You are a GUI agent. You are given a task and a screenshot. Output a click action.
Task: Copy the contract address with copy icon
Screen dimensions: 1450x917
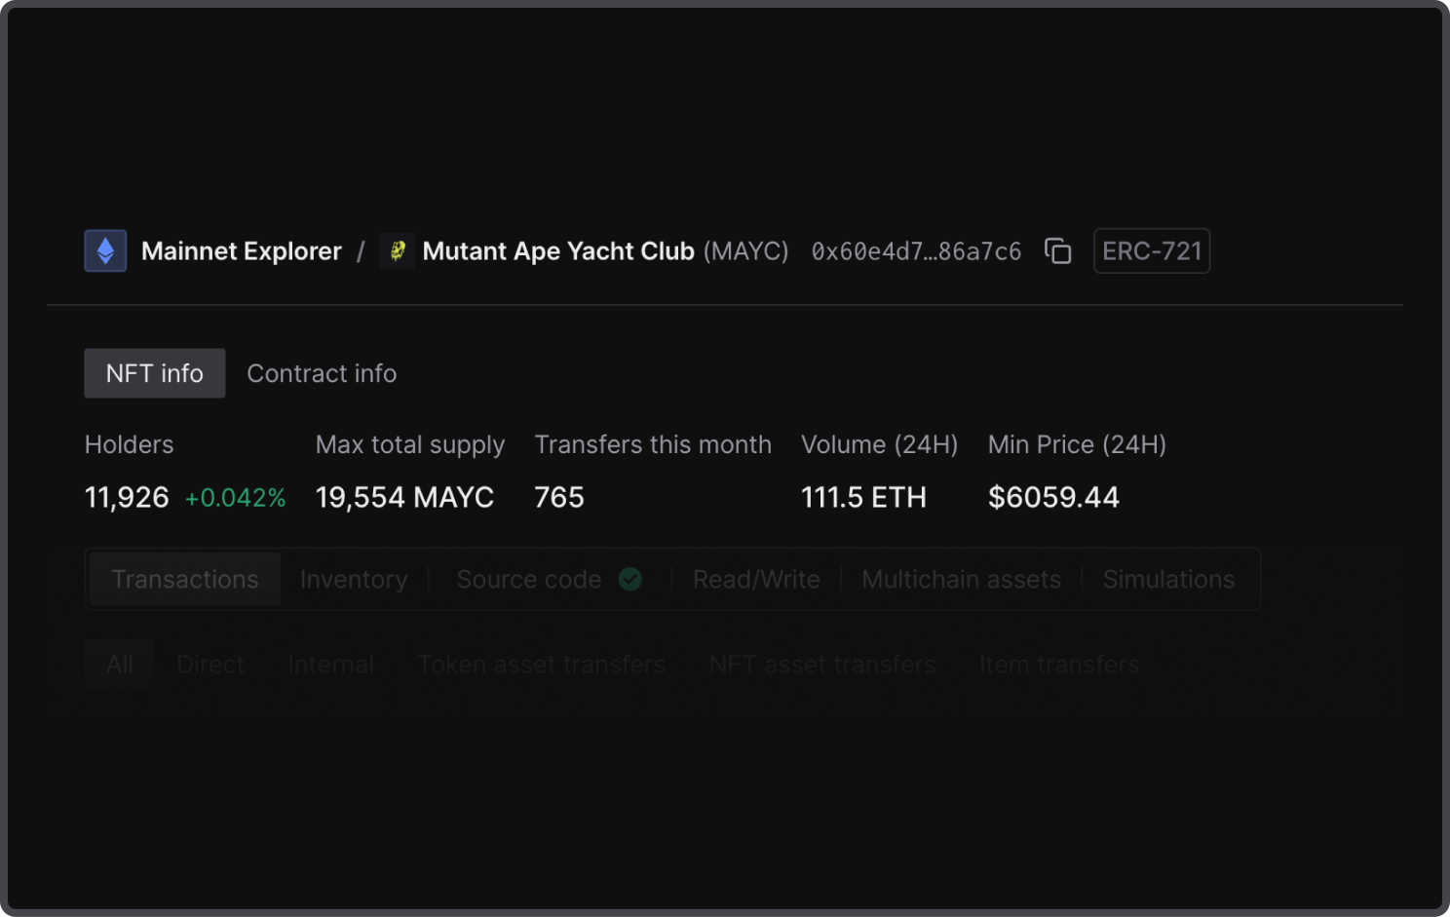click(1057, 250)
